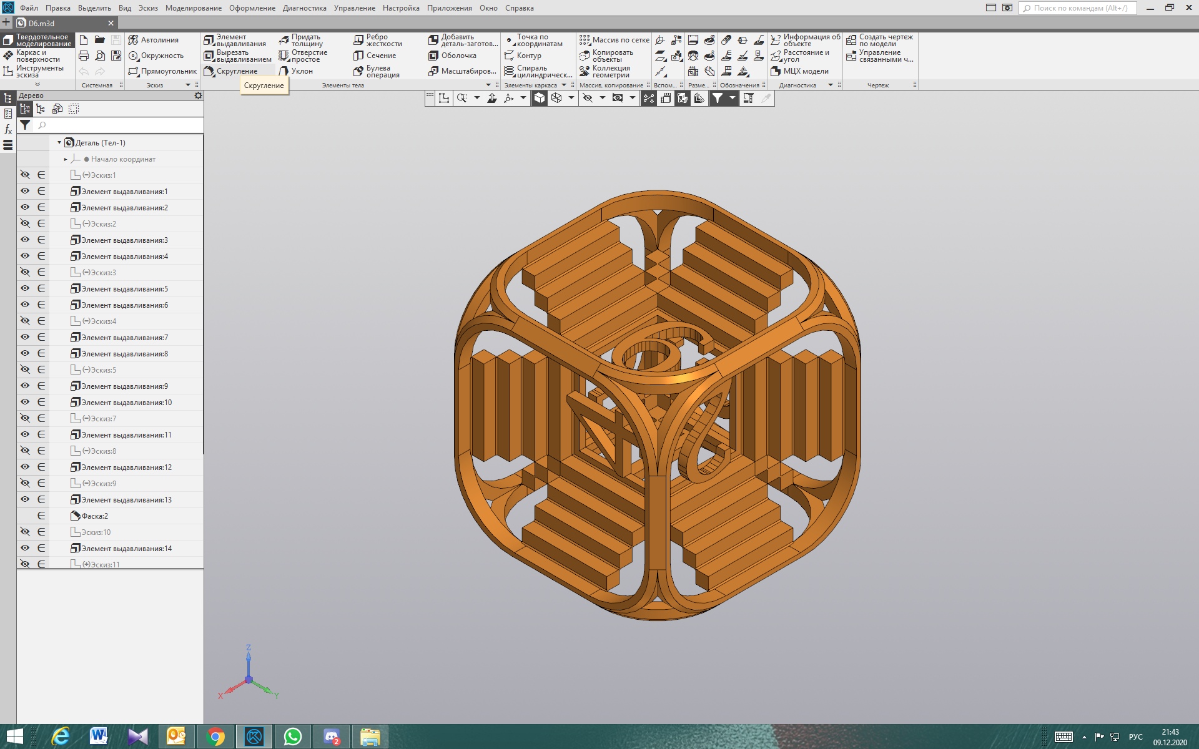Select the Оболочка shell tool
Viewport: 1199px width, 749px height.
pos(453,56)
